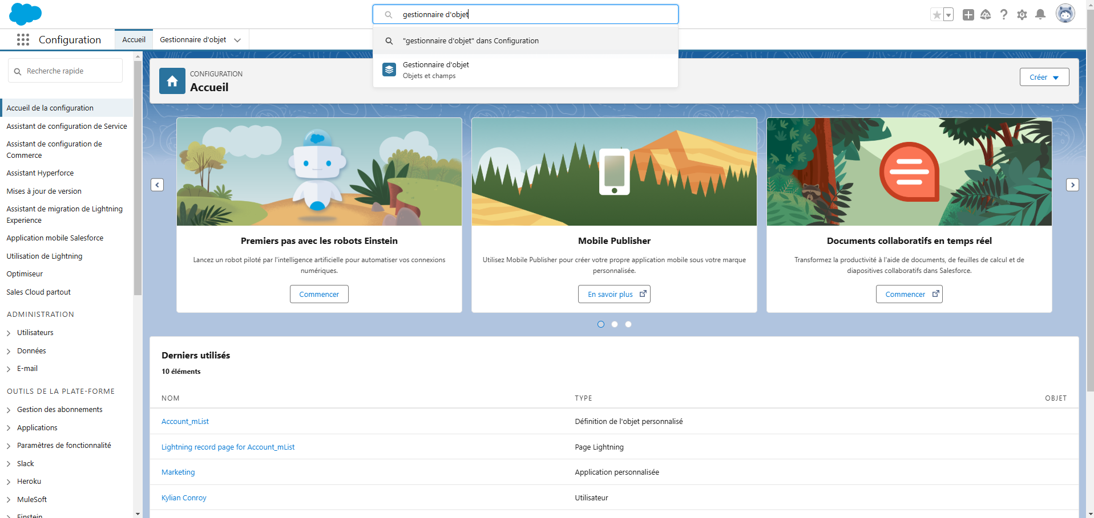1094x518 pixels.
Task: Open the user profile avatar
Action: (x=1065, y=14)
